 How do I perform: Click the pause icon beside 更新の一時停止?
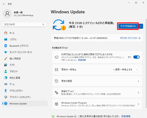coord(56,70)
